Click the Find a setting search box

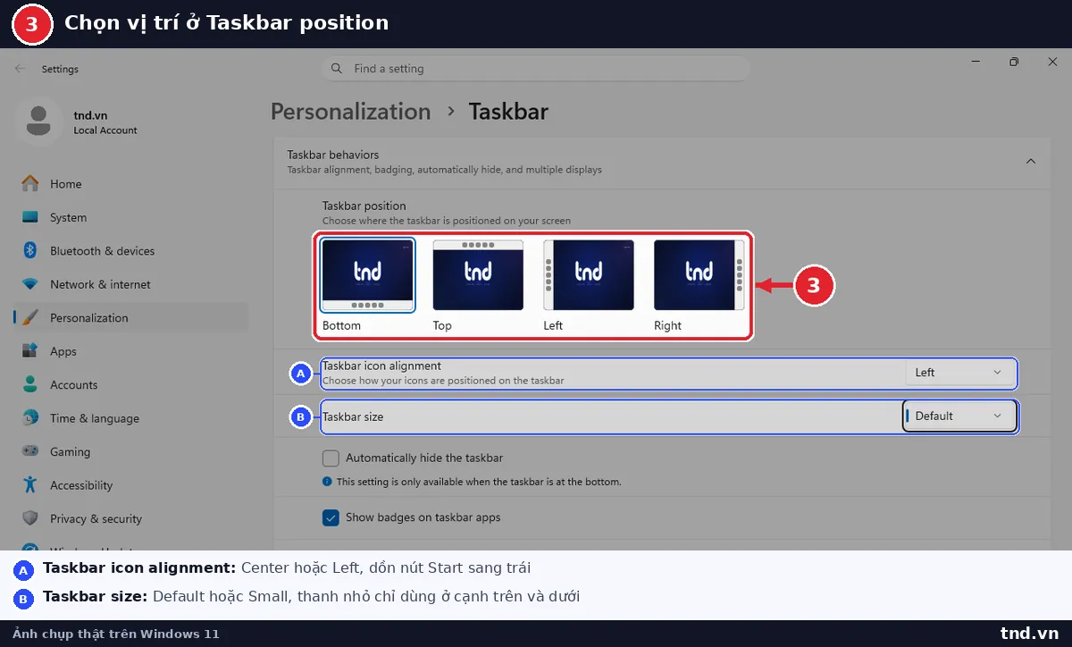pos(535,69)
